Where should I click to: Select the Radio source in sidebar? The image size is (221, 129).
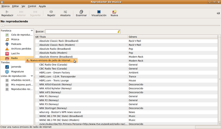coord(17,58)
